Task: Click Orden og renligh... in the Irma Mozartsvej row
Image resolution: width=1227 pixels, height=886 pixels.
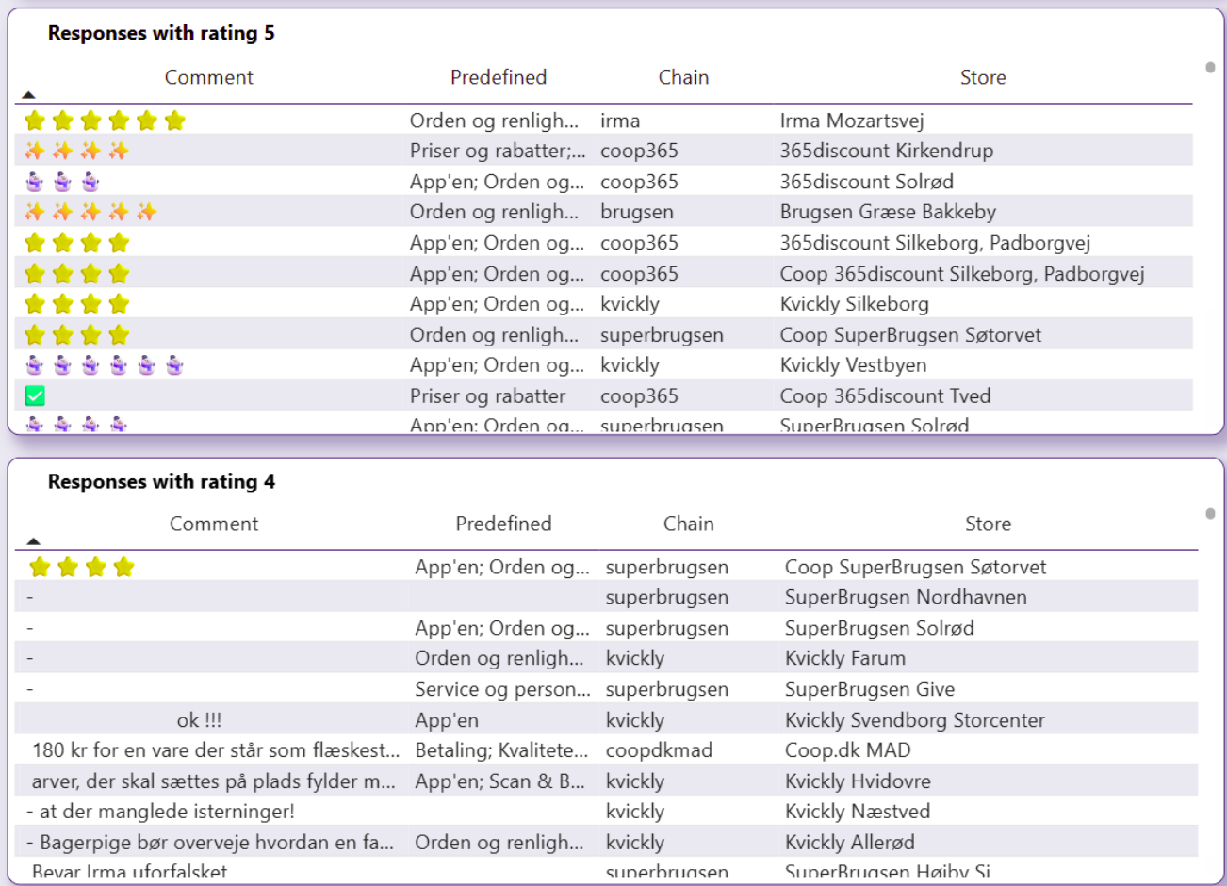Action: pos(495,121)
